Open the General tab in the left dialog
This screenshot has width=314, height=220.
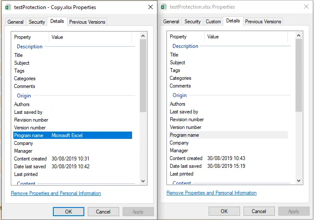[15, 22]
